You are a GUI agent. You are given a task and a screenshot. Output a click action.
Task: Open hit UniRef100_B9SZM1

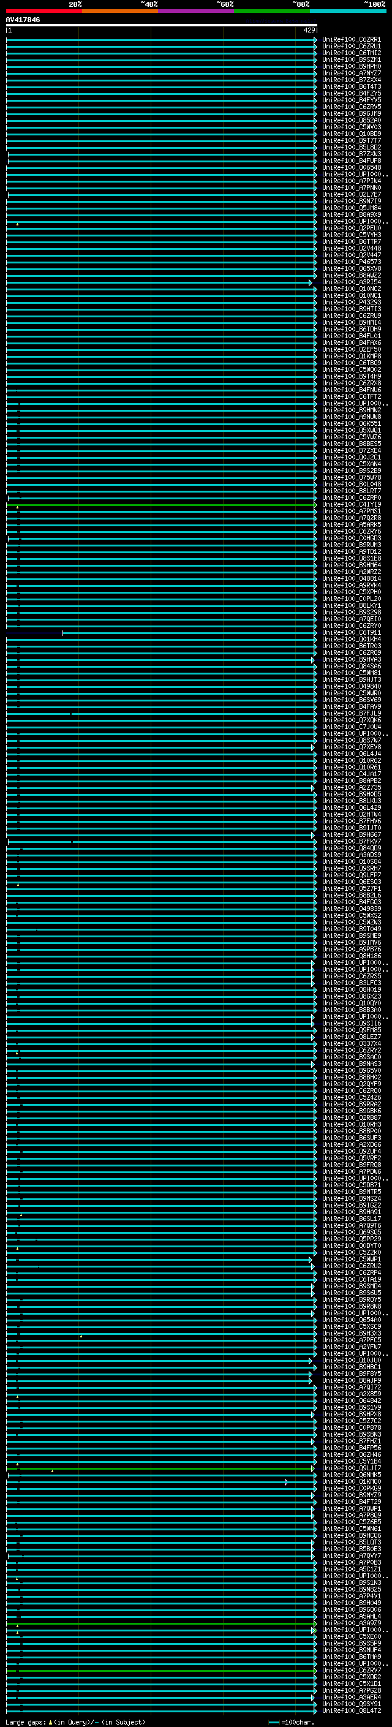(351, 59)
